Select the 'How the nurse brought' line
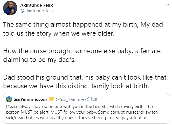Viewport: 172px width, 125px height. click(x=82, y=51)
